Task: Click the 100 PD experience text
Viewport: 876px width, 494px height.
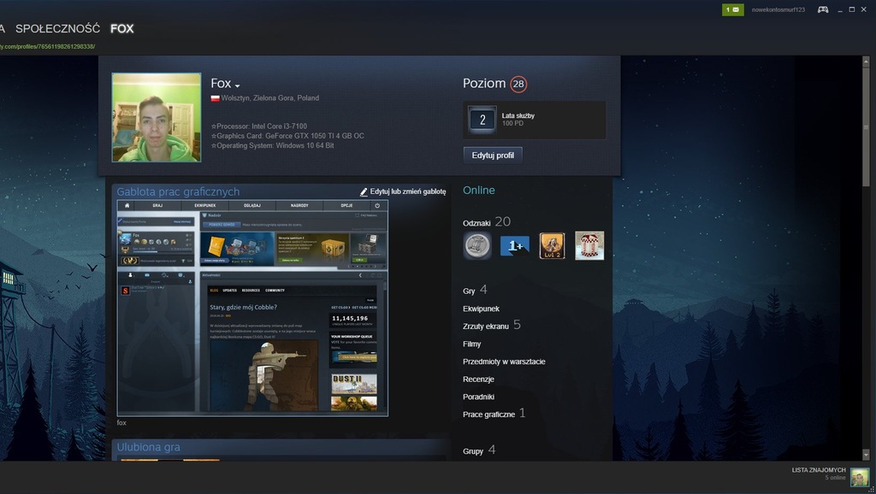Action: point(512,123)
